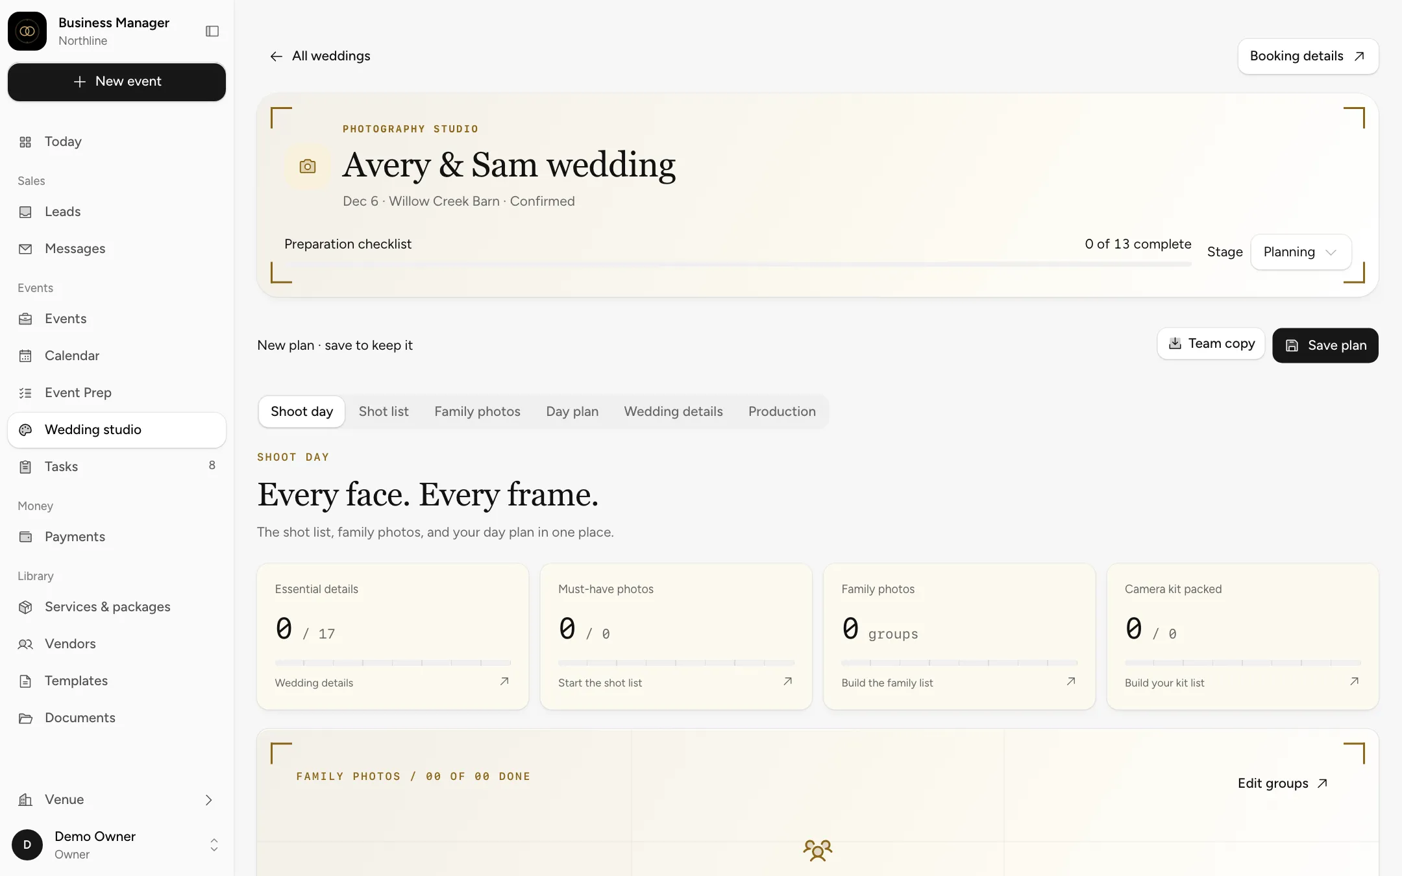Open the Wedding details tab
Image resolution: width=1402 pixels, height=876 pixels.
[x=673, y=411]
